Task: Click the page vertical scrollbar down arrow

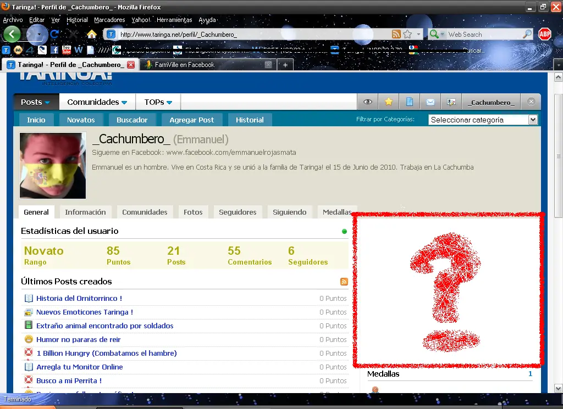Action: click(559, 388)
